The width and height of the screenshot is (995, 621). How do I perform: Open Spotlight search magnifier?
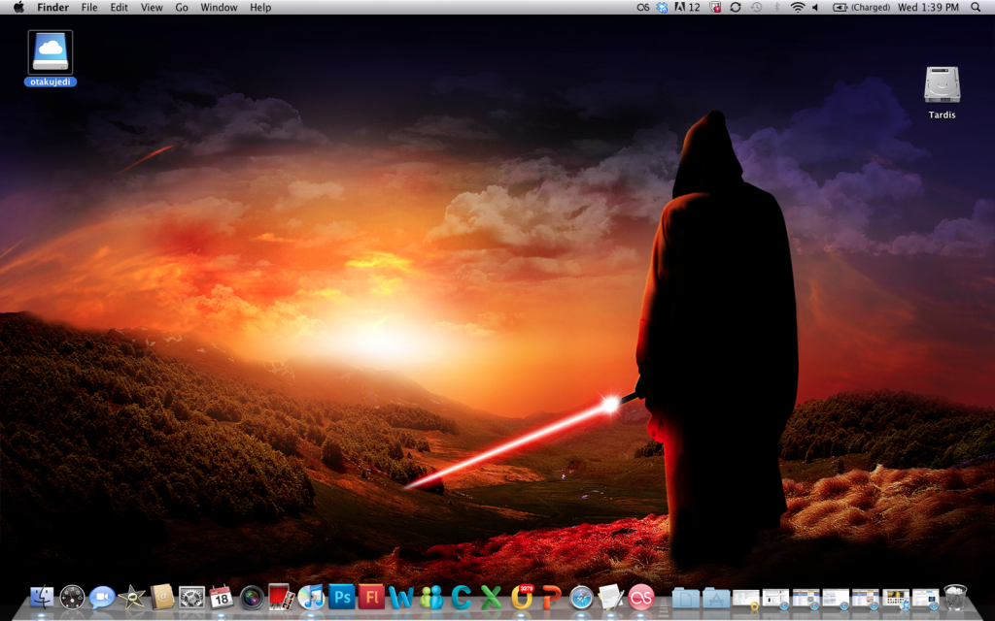(976, 7)
